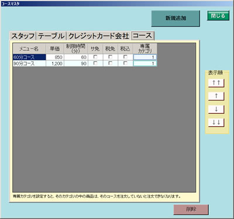Move the selected course up one position
Screen dimensions: 234x219
[x=216, y=96]
